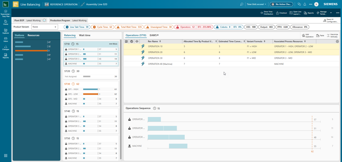Open the Changes sidebar icon
Viewport: 342px width, 162px height.
pos(6,48)
